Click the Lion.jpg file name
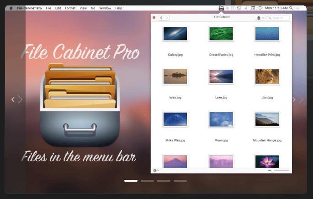The image size is (313, 199). [267, 97]
